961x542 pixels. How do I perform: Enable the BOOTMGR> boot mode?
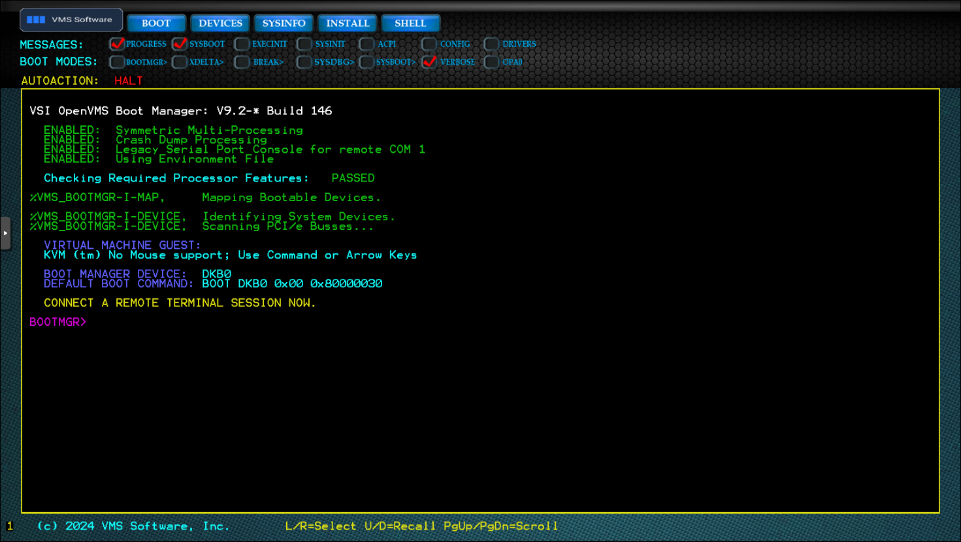(x=117, y=62)
